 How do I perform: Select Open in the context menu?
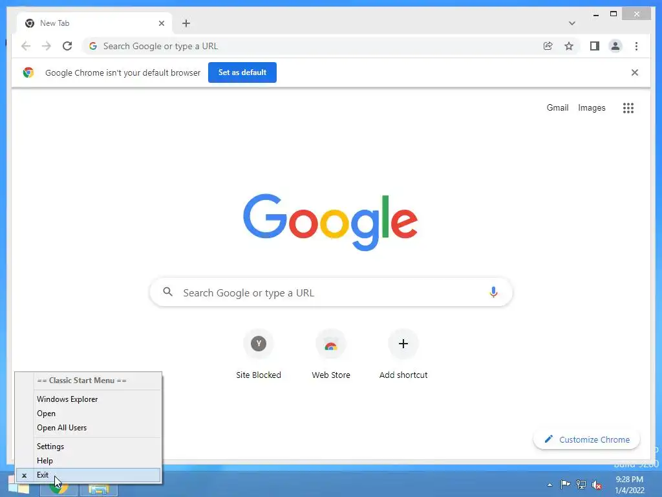pos(88,414)
